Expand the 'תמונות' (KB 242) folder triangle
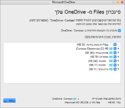 pyautogui.click(x=118, y=61)
